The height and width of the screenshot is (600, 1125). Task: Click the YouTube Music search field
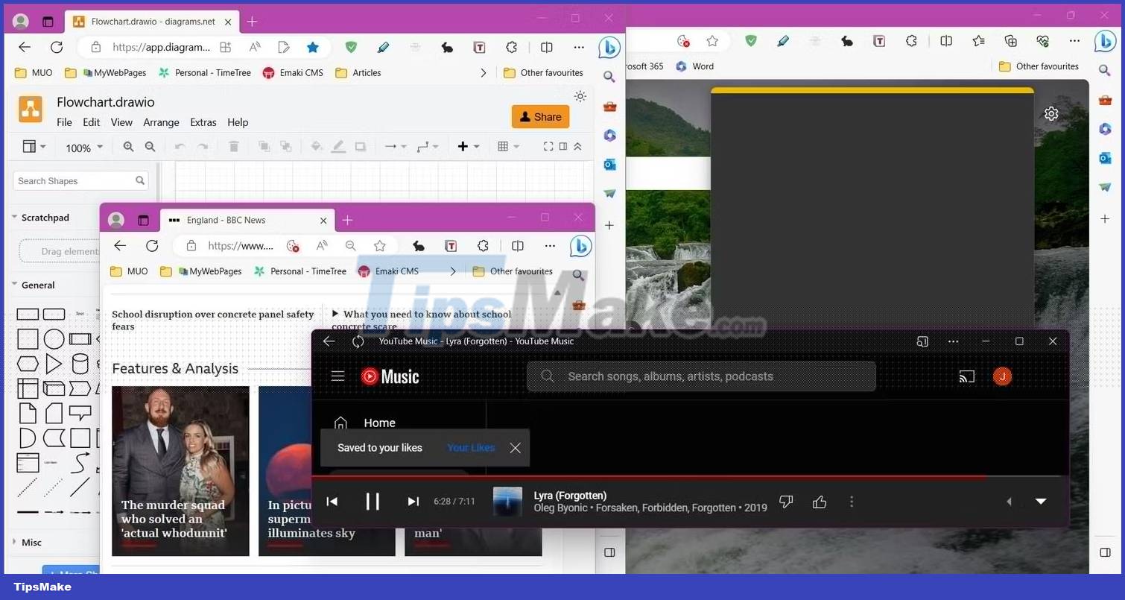701,376
